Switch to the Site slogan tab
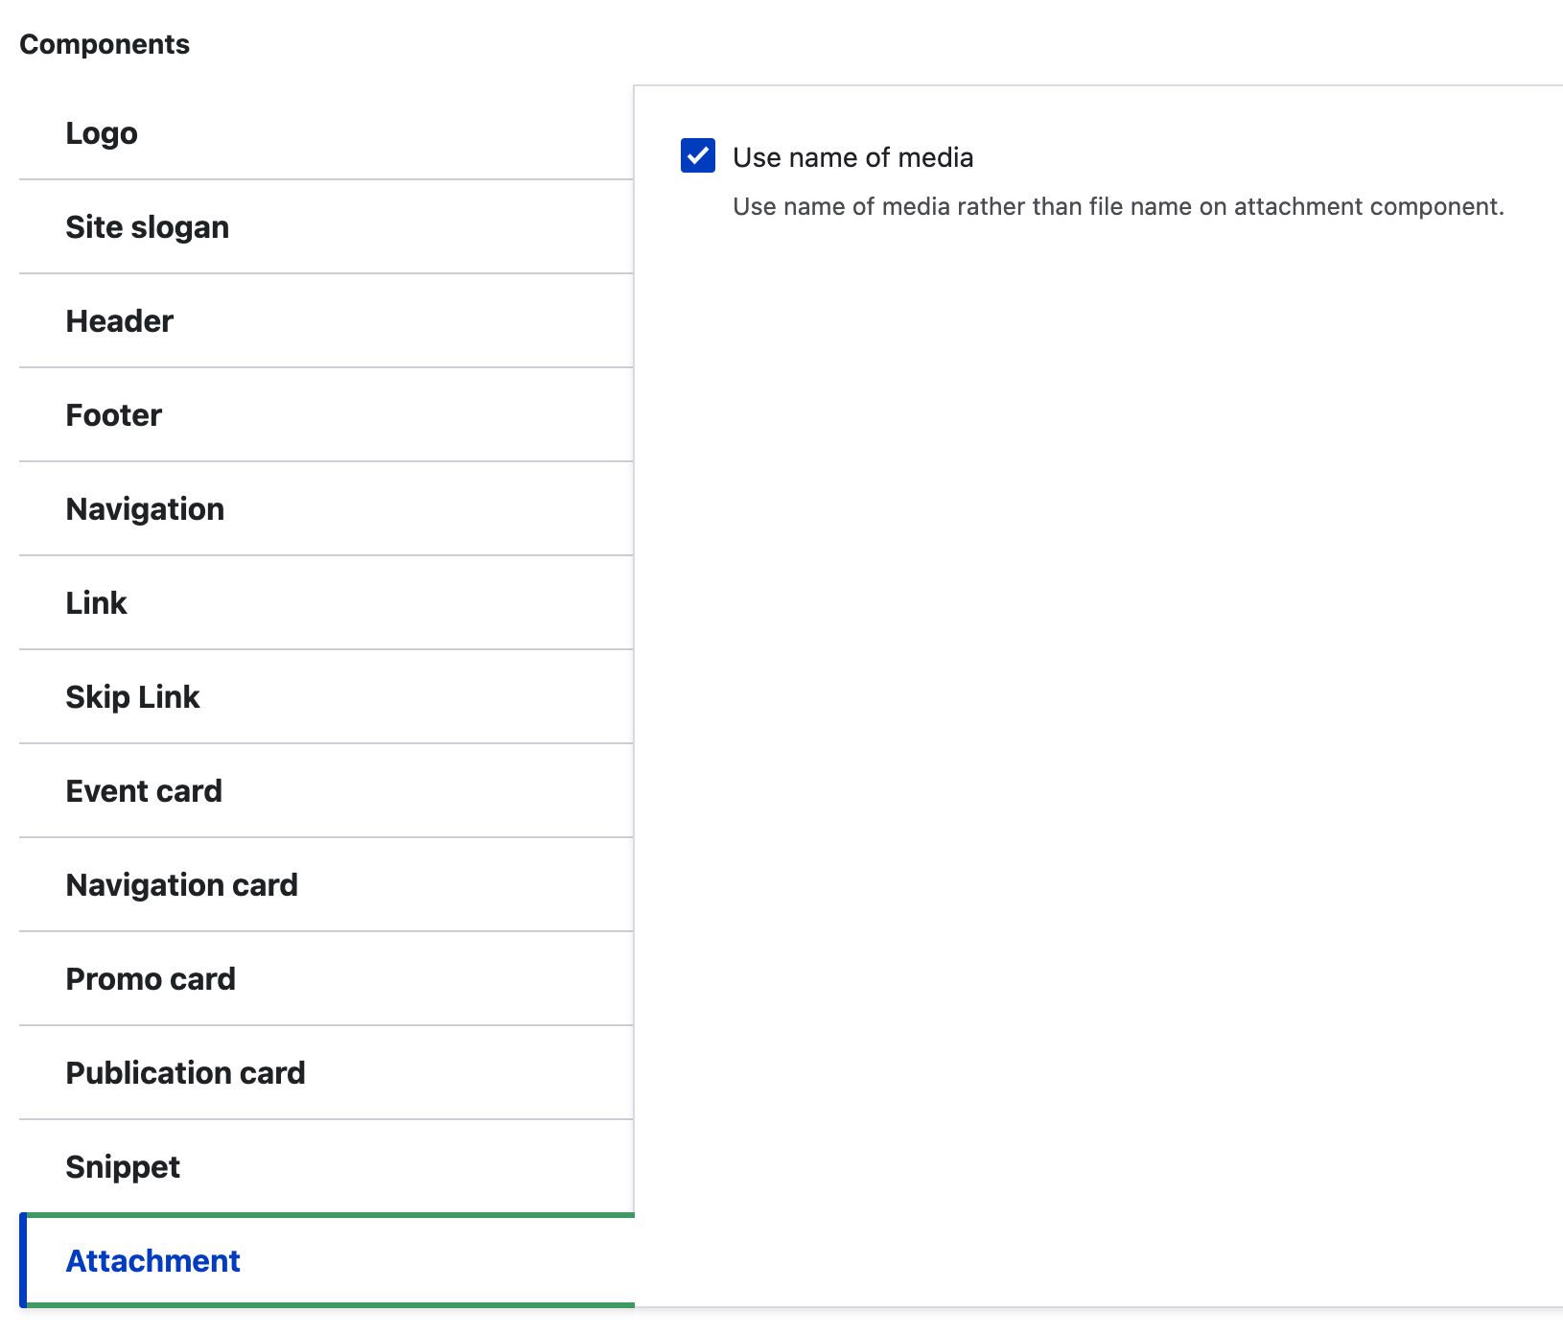1563x1335 pixels. click(147, 227)
